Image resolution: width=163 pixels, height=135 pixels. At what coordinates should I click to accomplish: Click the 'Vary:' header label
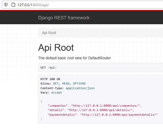pyautogui.click(x=45, y=92)
